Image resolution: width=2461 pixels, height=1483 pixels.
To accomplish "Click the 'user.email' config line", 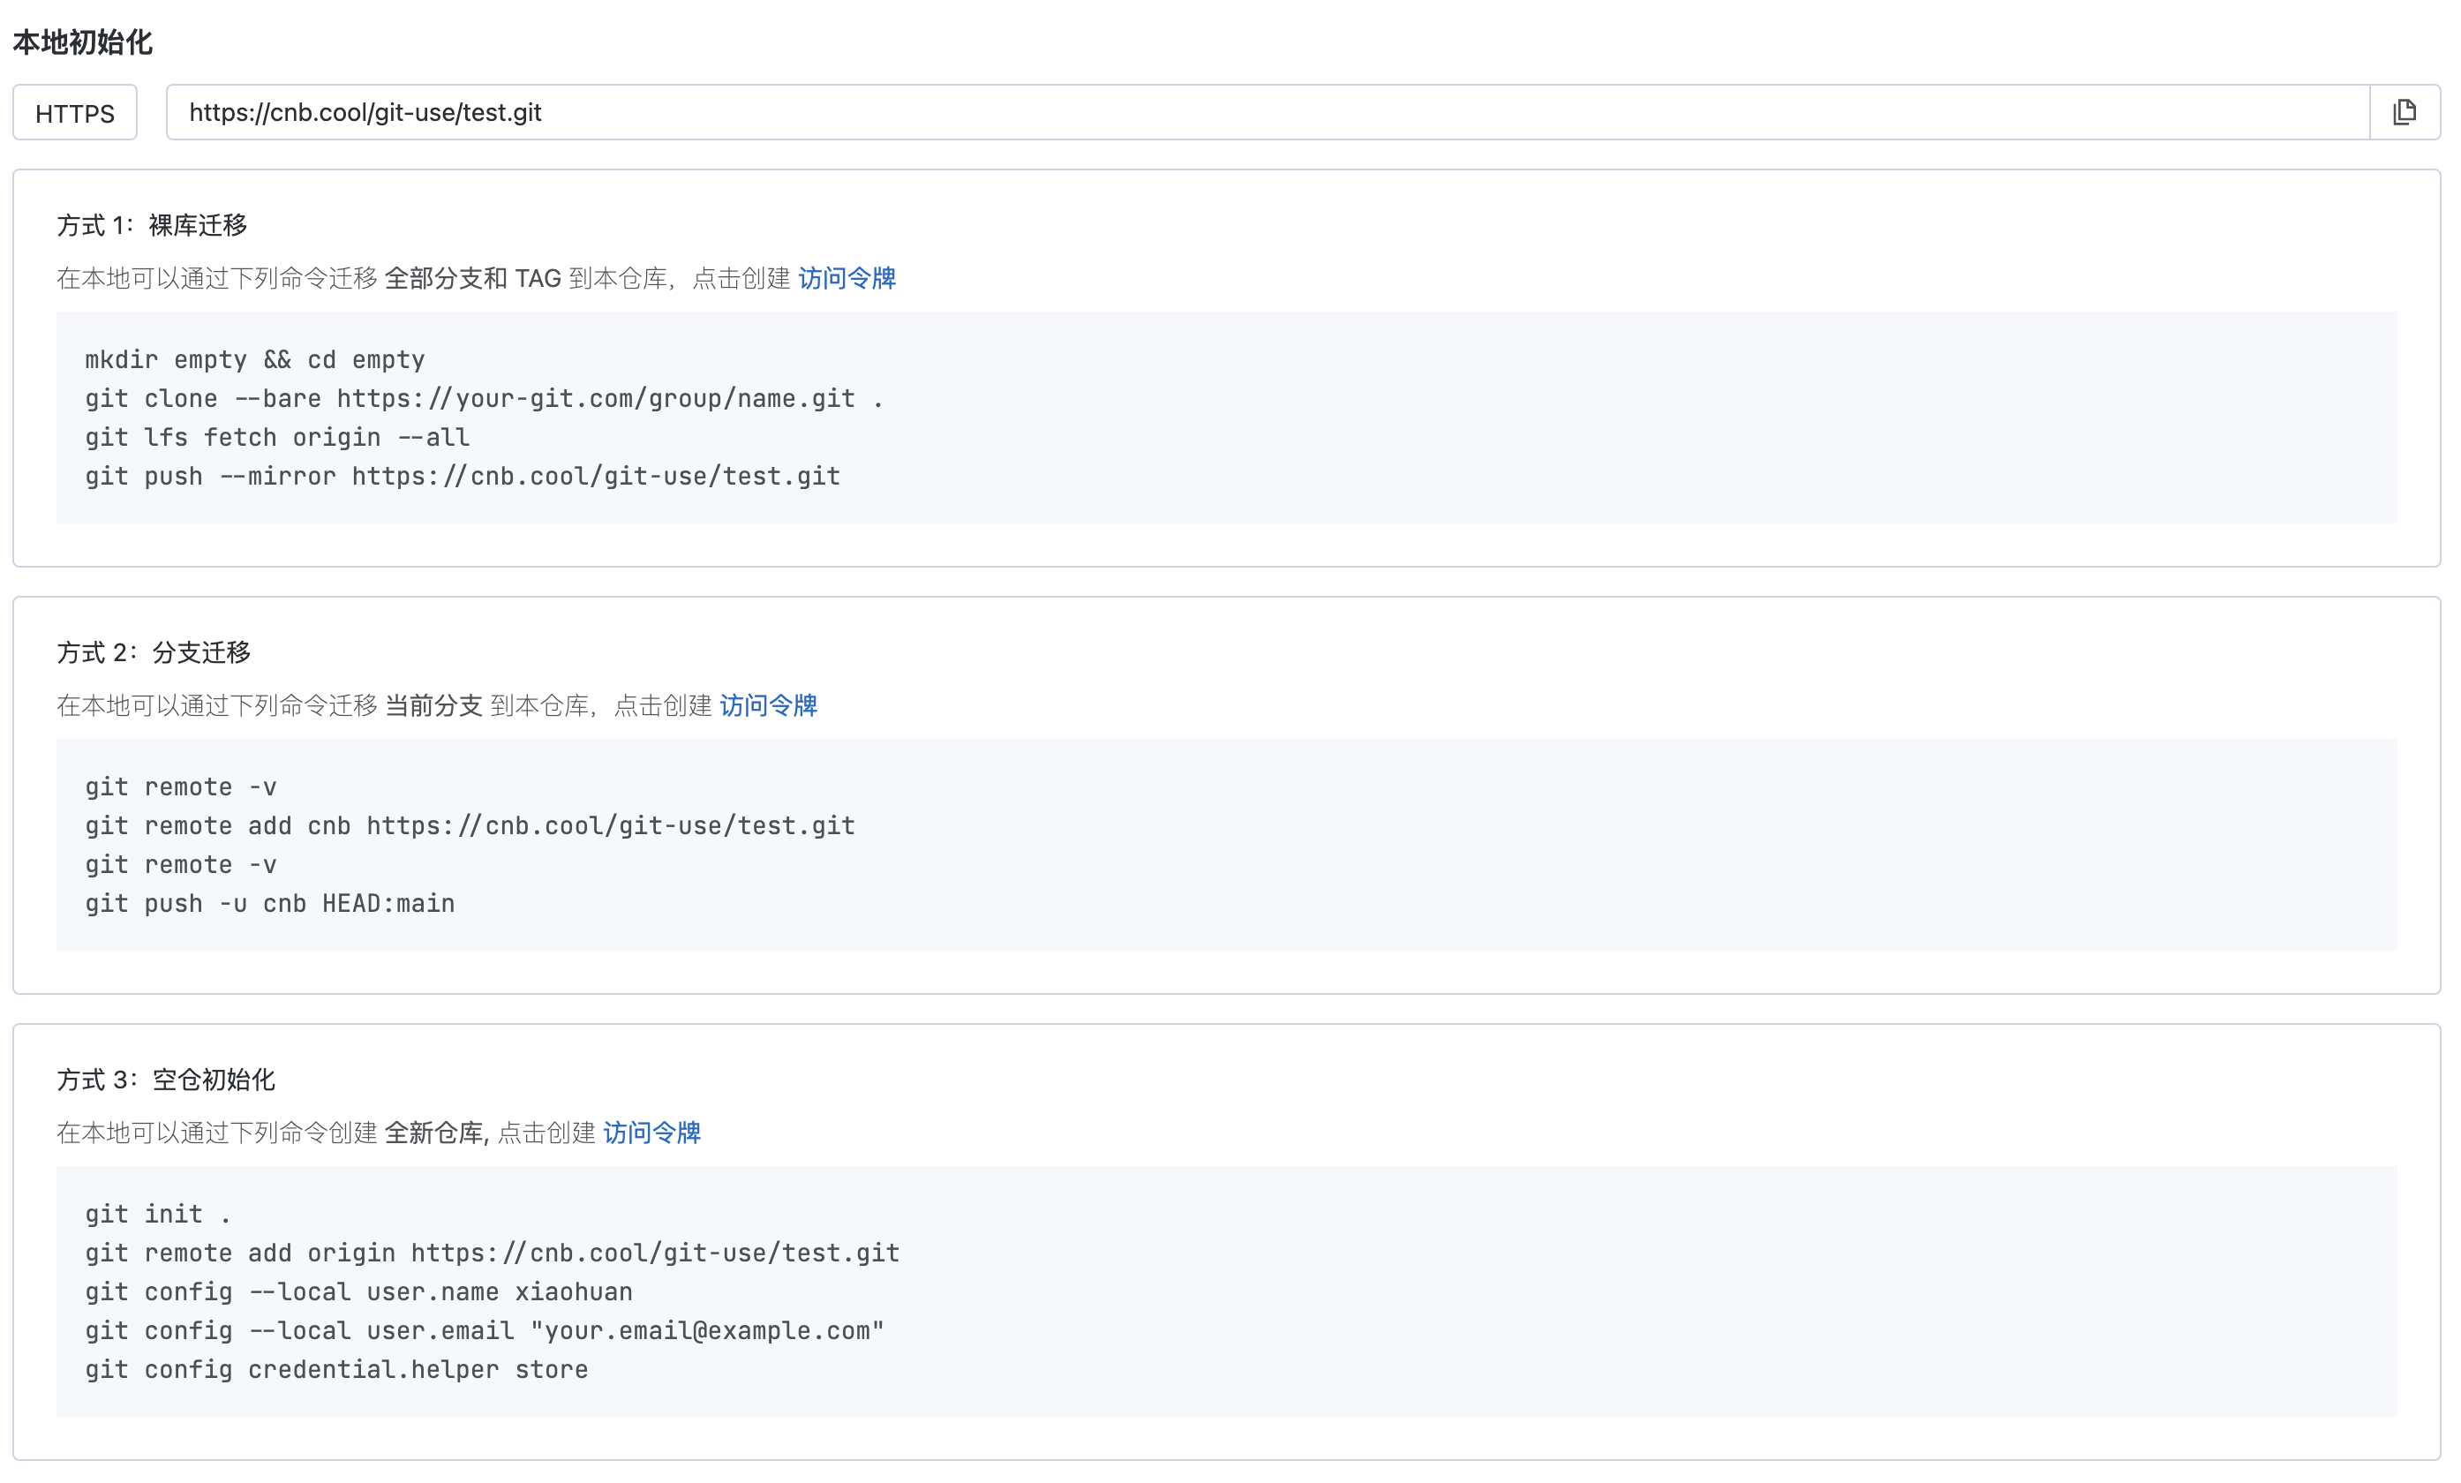I will click(485, 1331).
